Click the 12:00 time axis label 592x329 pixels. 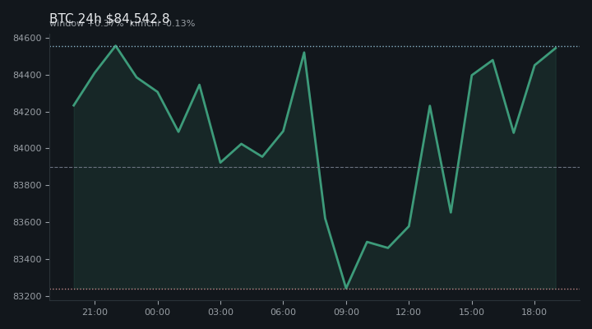click(x=409, y=312)
